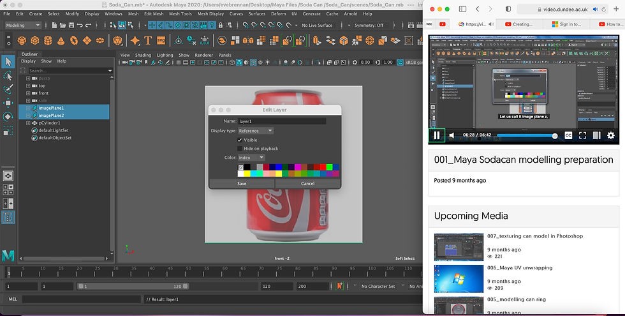Select the arrow Select tool
Screen dimensions: 625x316
pyautogui.click(x=8, y=61)
